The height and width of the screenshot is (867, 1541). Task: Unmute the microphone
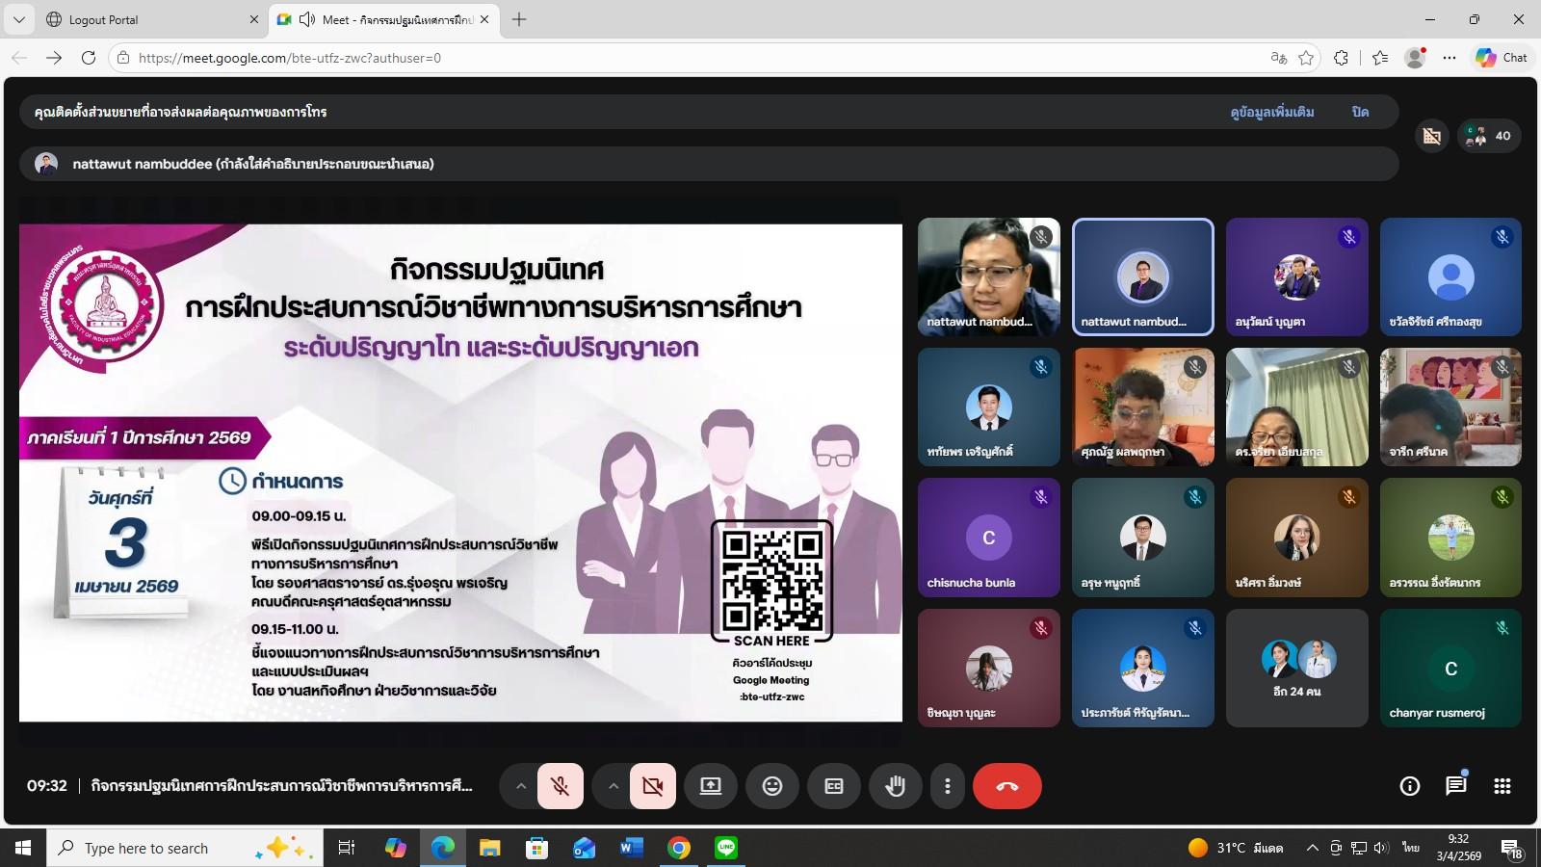(x=560, y=786)
